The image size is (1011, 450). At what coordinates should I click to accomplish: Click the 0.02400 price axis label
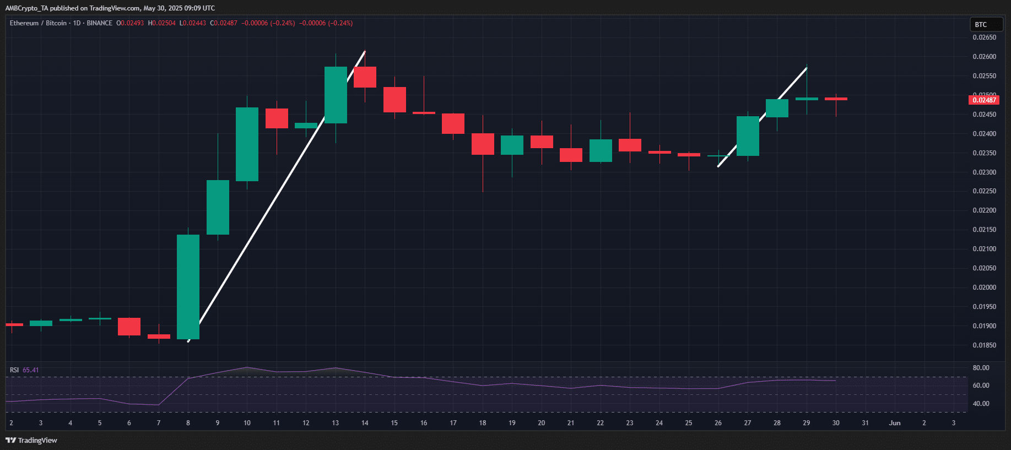pyautogui.click(x=984, y=134)
